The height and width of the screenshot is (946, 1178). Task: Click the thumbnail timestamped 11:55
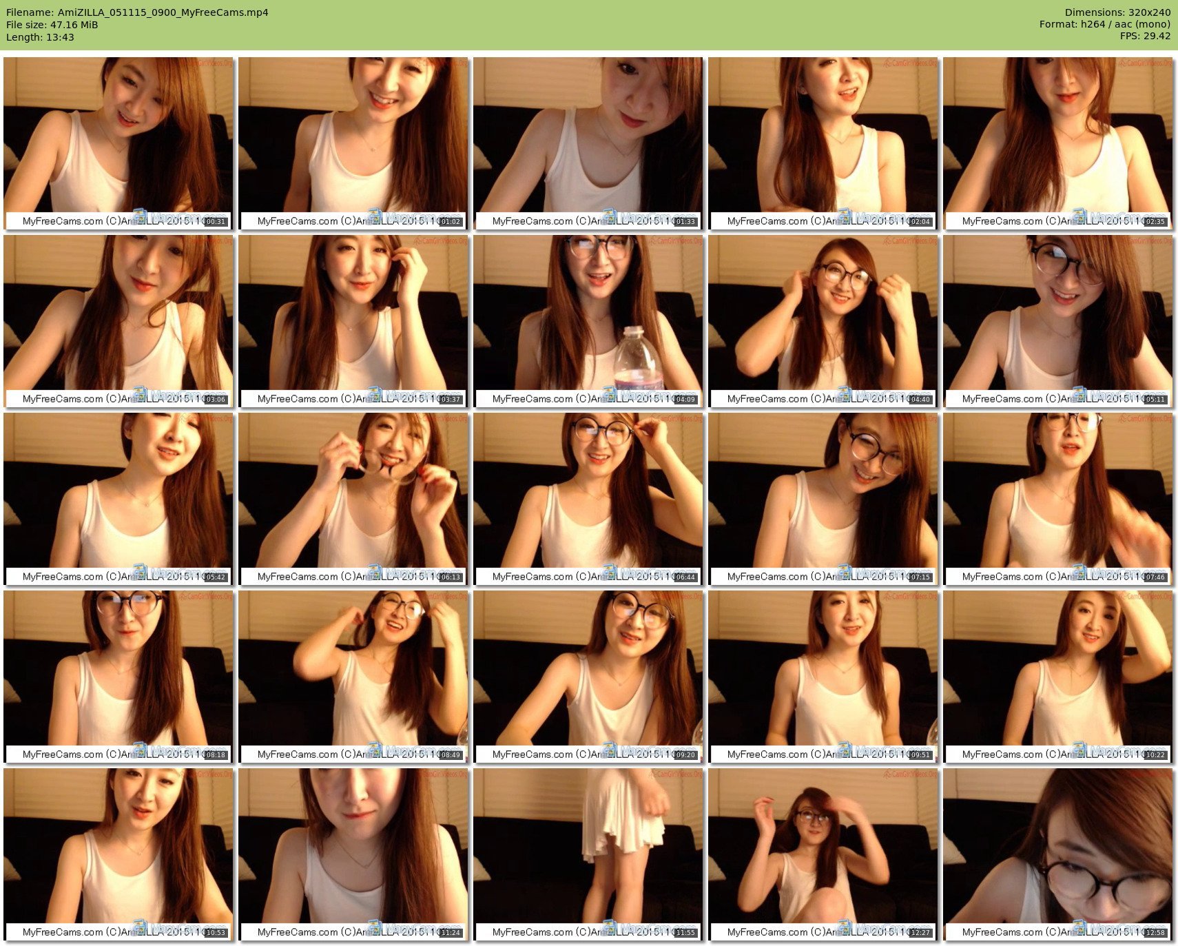588,854
